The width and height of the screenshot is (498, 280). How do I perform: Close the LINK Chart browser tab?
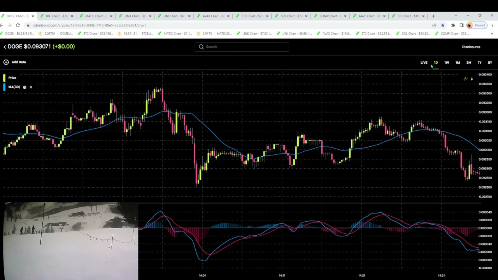(150, 16)
